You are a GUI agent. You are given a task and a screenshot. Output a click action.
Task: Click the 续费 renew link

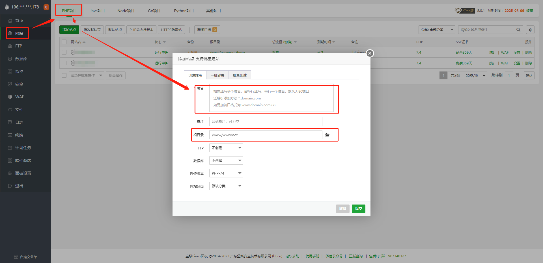[x=530, y=11]
